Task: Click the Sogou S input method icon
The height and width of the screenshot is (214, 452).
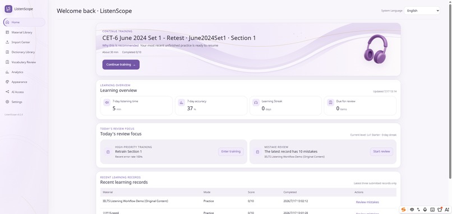Action: [403, 210]
